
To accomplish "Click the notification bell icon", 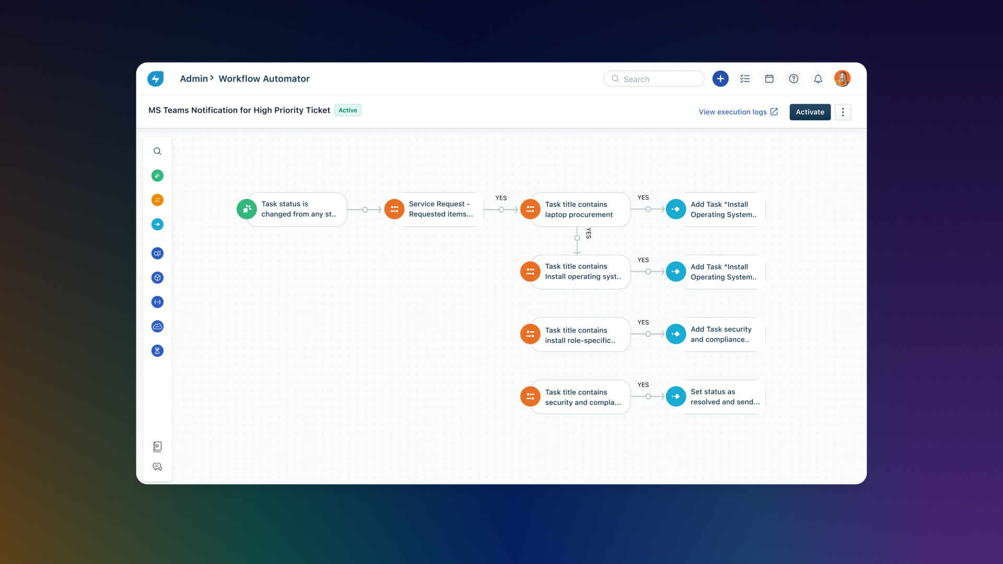I will (818, 78).
